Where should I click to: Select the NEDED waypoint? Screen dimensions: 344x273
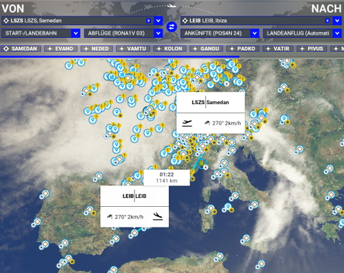coord(97,48)
